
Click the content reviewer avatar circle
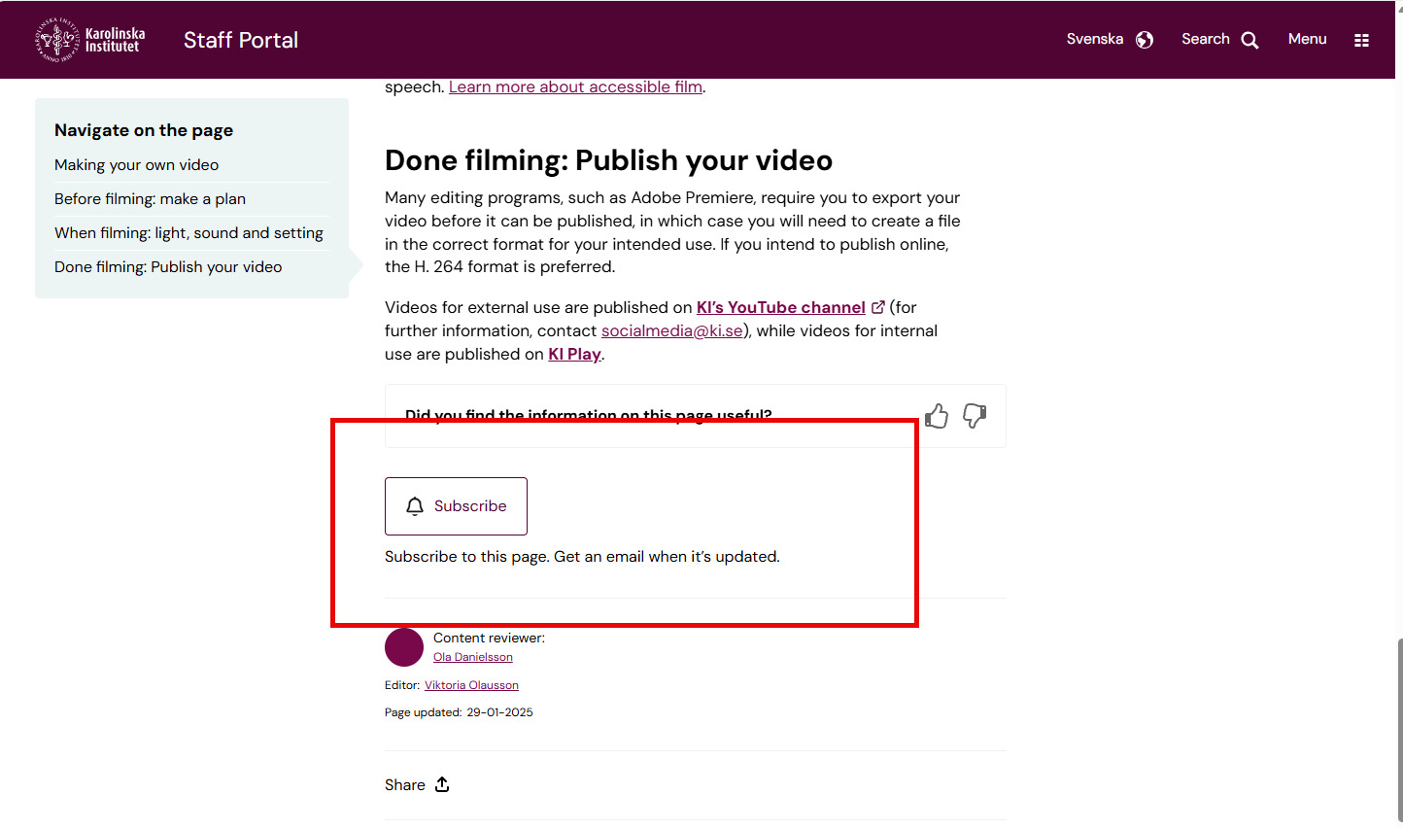coord(403,646)
